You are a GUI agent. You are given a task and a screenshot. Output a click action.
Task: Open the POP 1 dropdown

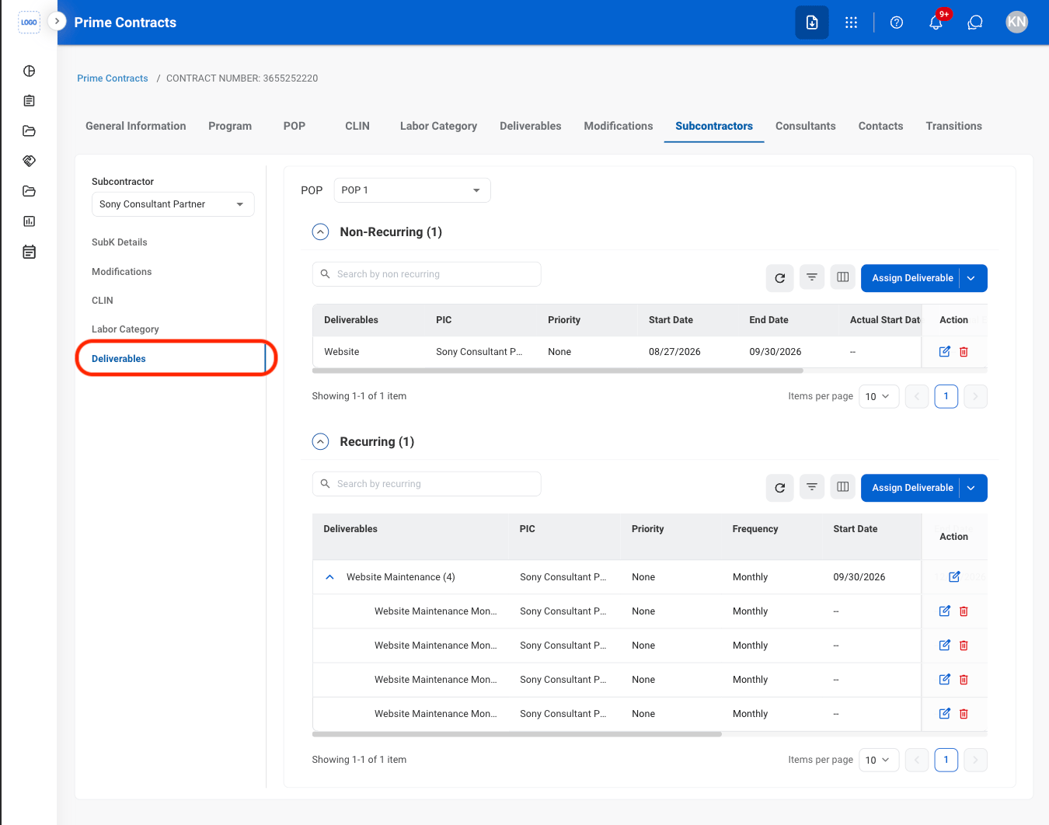click(413, 190)
